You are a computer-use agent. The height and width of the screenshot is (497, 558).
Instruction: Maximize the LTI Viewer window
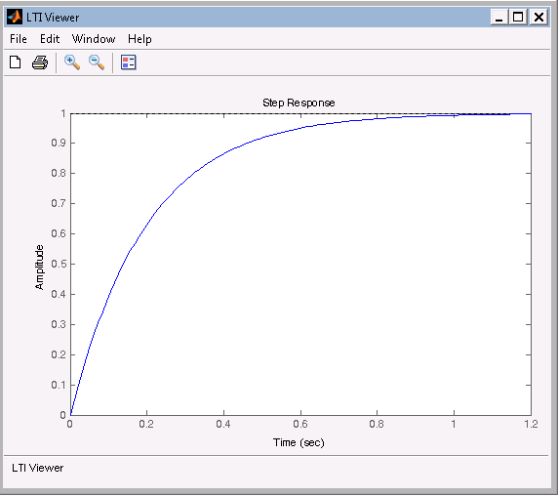pos(518,17)
